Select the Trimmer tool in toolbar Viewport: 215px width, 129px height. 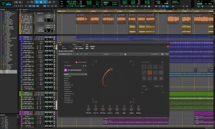(x=37, y=2)
